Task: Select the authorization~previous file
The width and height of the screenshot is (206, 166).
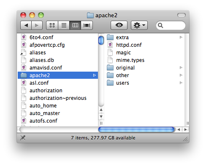Action: (x=58, y=98)
